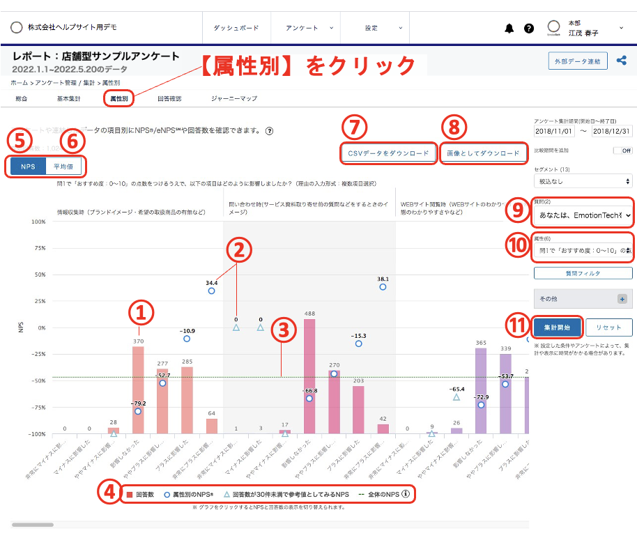Click the 外部データ連結 button

(578, 61)
